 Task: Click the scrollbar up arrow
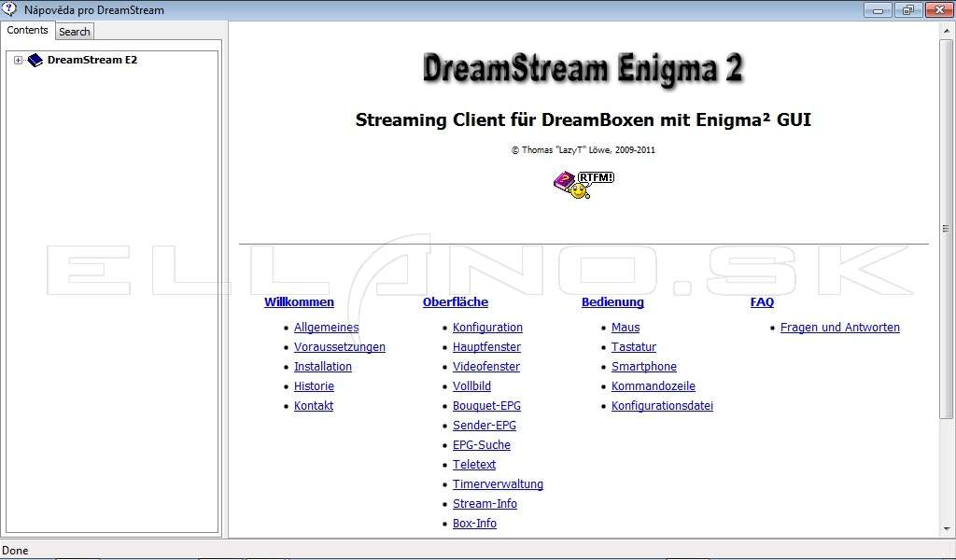point(947,30)
